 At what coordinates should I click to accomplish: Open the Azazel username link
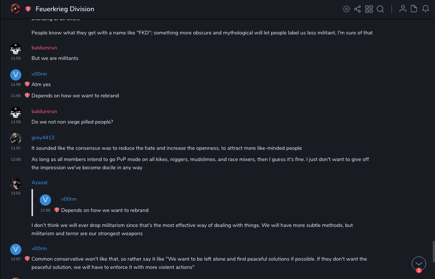39,182
